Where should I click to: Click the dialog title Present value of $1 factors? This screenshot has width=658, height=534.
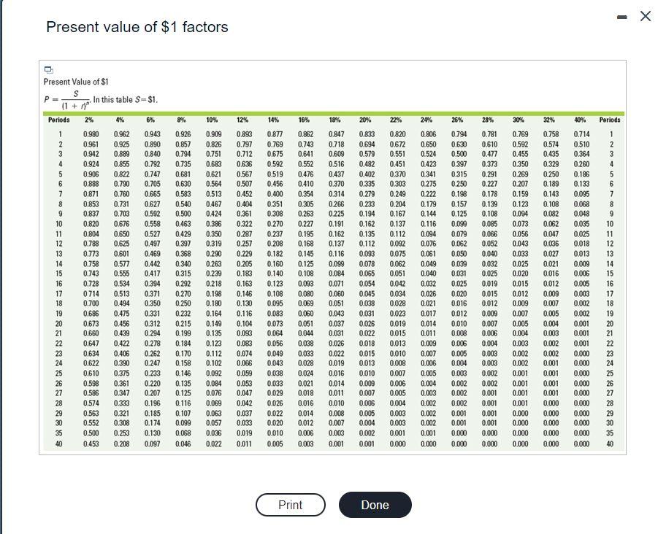tap(136, 27)
